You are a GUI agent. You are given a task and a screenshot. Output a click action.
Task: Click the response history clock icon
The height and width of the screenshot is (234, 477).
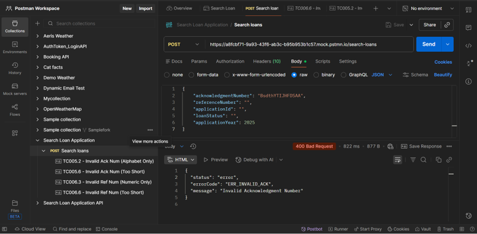[x=193, y=146]
